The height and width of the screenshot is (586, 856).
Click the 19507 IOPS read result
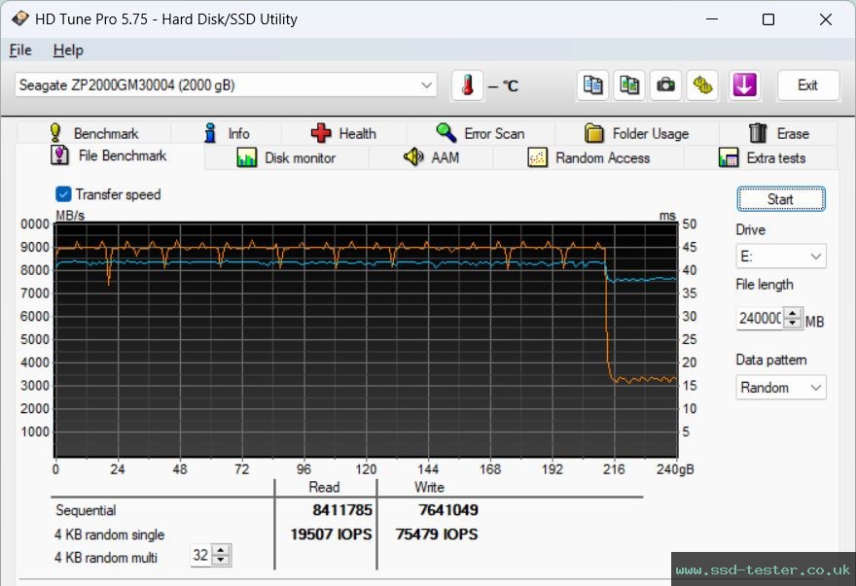(x=331, y=534)
